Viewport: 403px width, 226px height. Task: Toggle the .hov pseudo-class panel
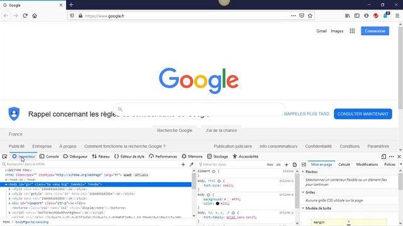(270, 164)
